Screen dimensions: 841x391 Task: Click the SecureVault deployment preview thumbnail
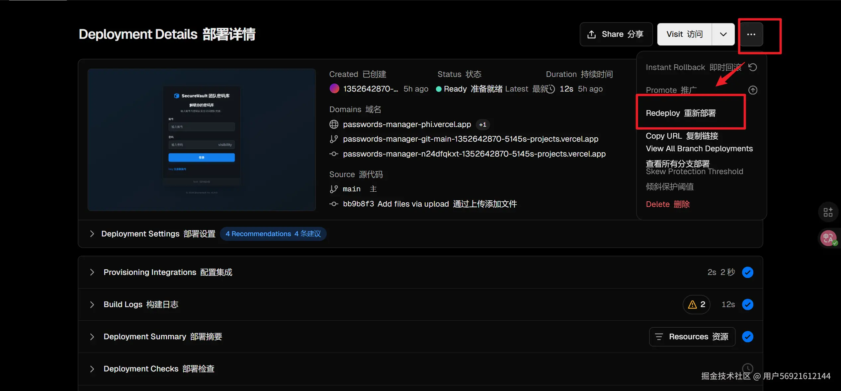click(202, 140)
